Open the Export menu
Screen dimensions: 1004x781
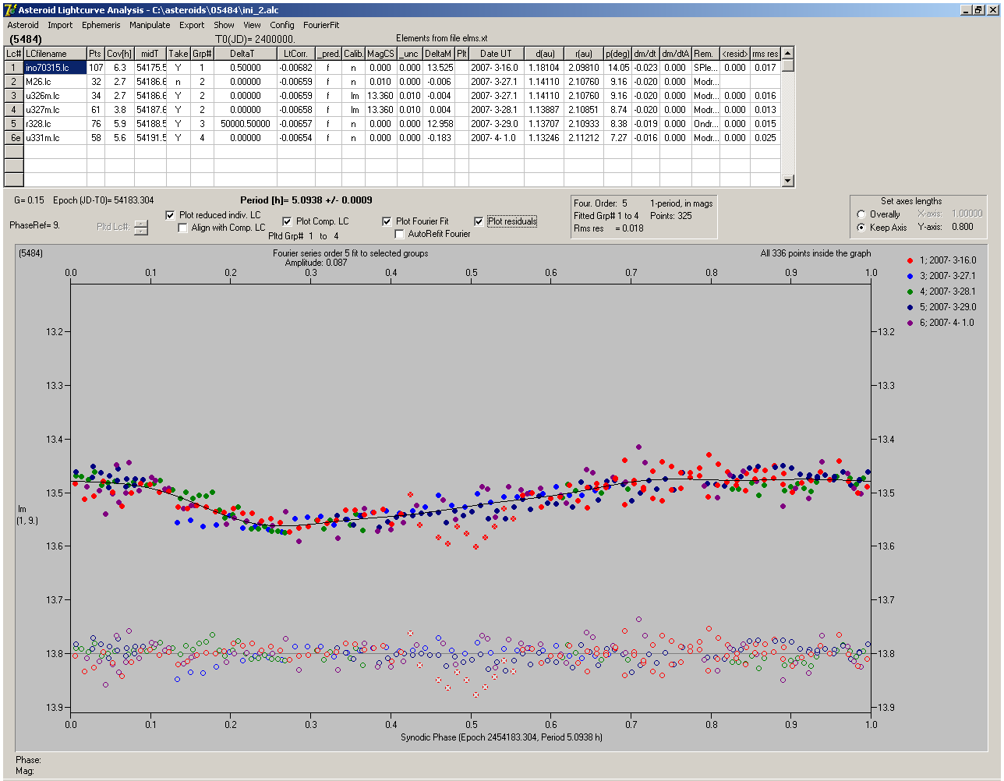pyautogui.click(x=192, y=25)
